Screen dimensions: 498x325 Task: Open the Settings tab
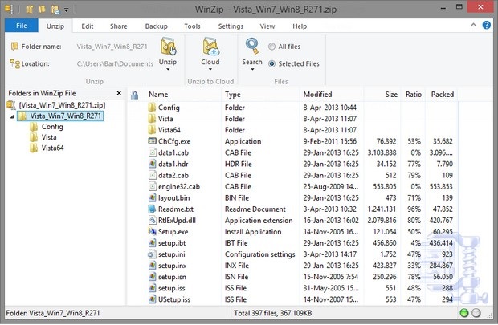point(231,26)
